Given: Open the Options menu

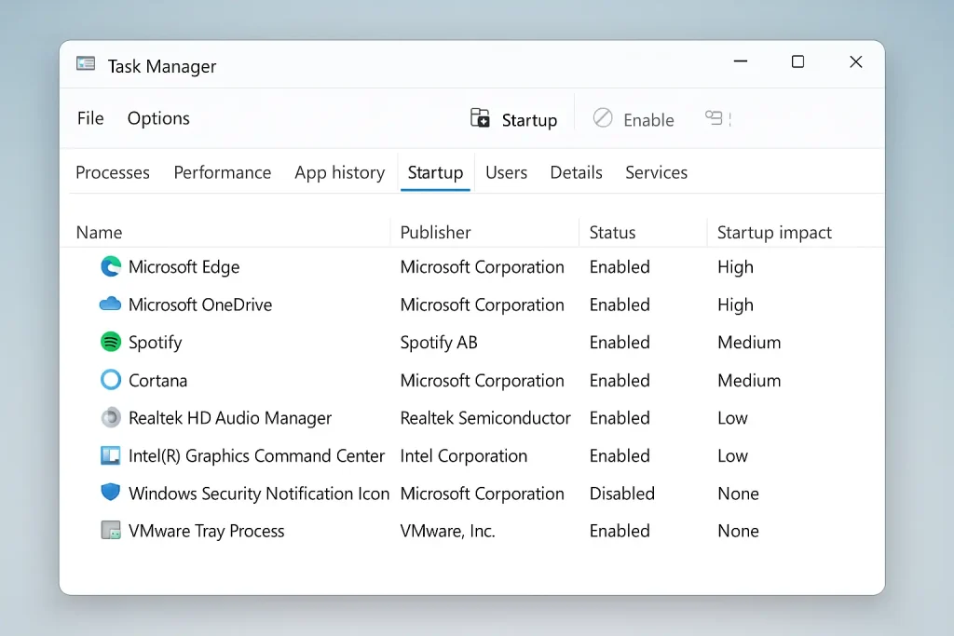Looking at the screenshot, I should click(x=157, y=118).
